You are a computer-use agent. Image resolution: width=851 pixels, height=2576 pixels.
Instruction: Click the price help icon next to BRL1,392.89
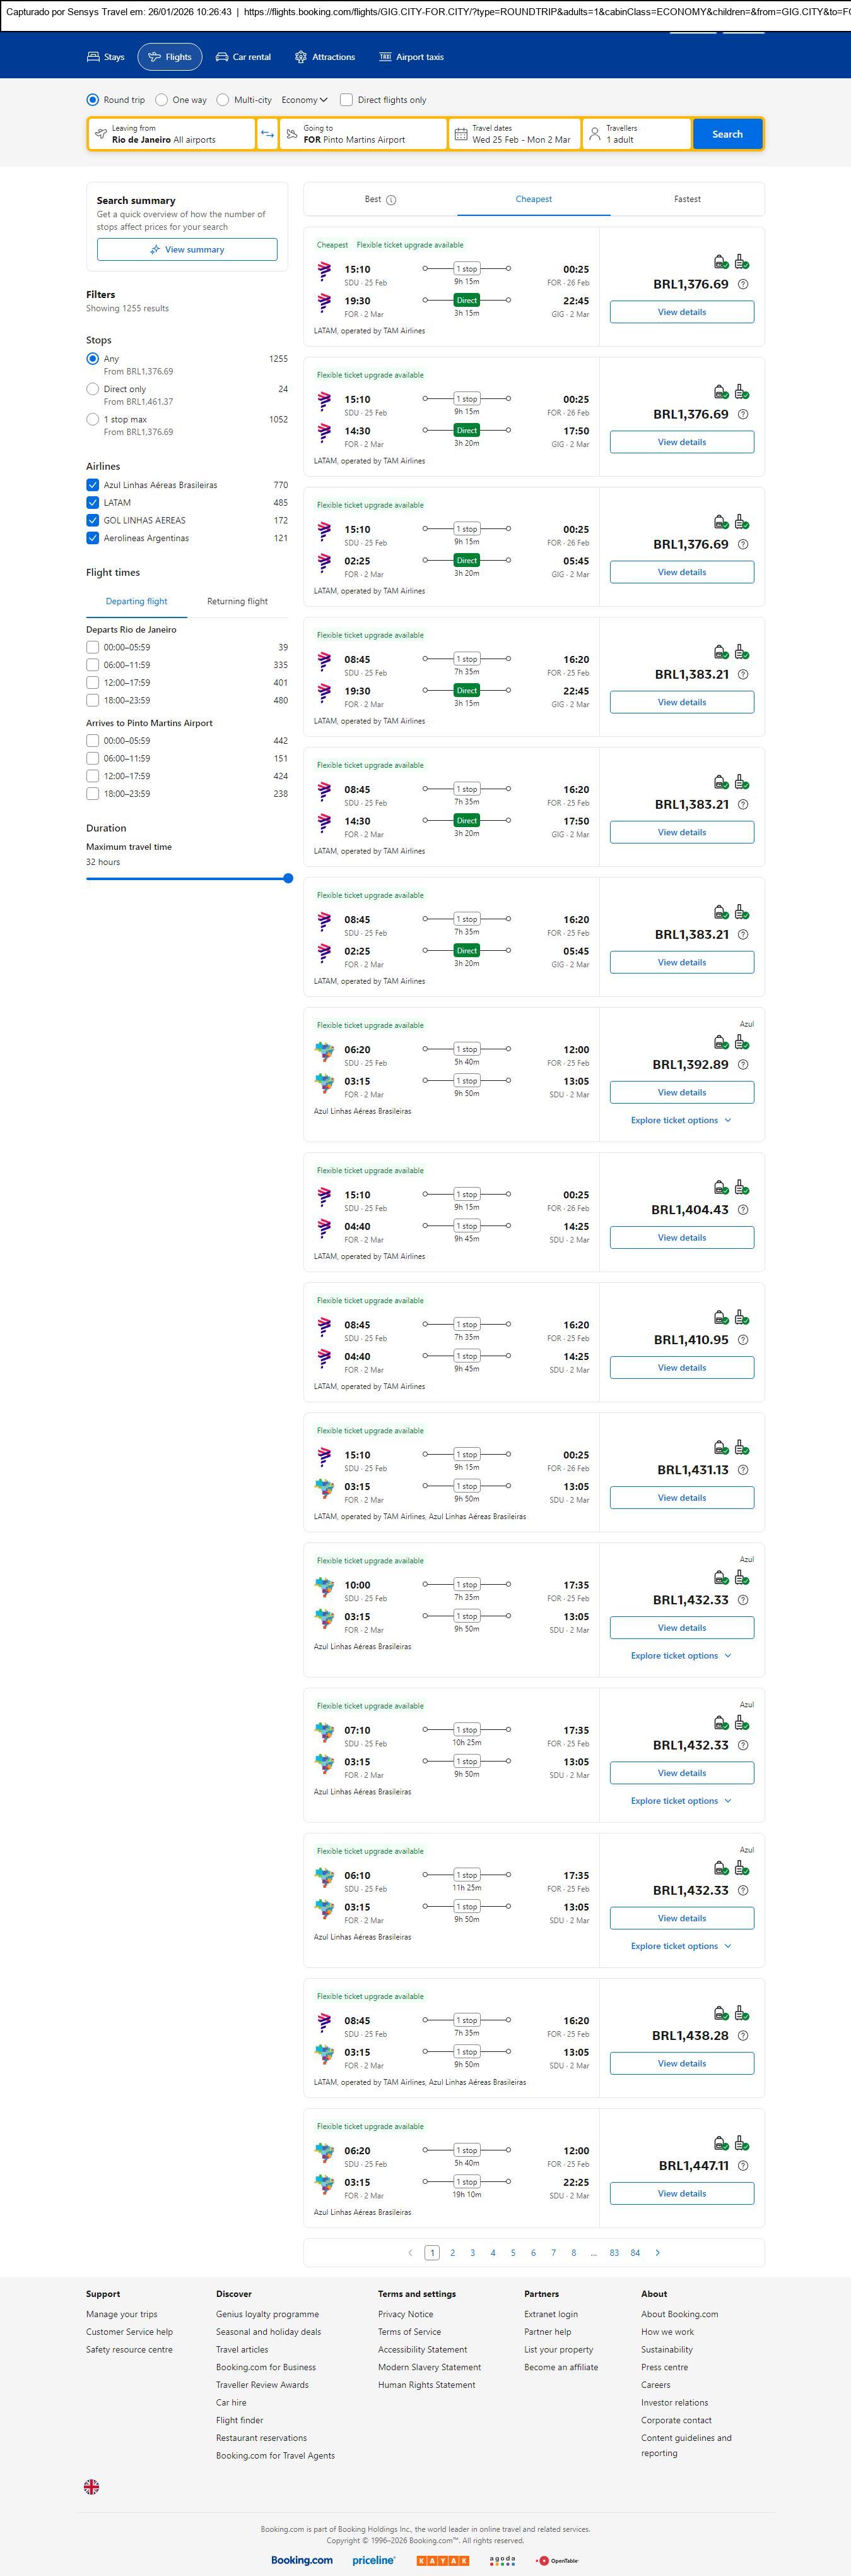click(742, 1065)
